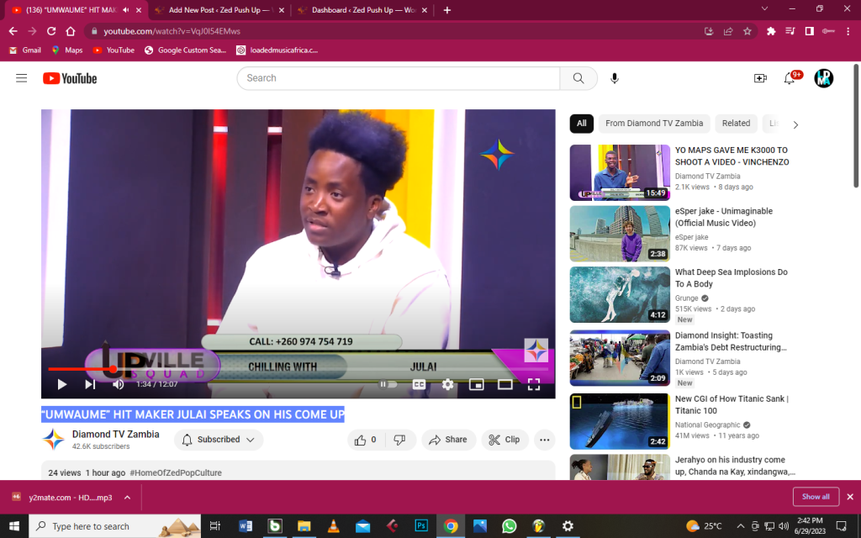Image resolution: width=861 pixels, height=538 pixels.
Task: Click in the YouTube search field
Action: click(x=398, y=78)
